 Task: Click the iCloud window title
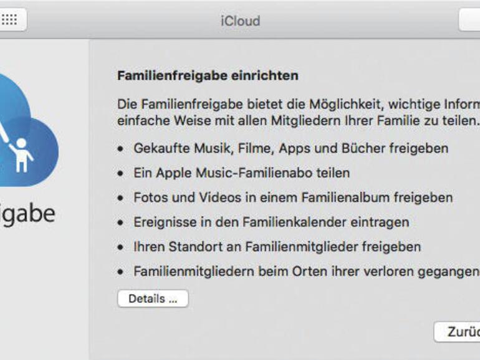click(x=240, y=21)
